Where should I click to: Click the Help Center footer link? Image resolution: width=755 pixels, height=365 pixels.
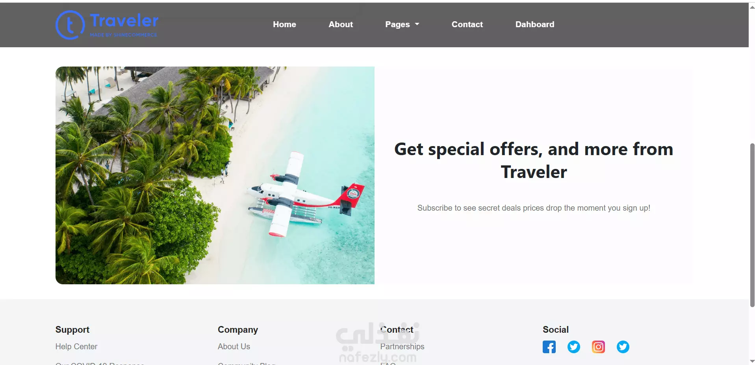coord(76,346)
